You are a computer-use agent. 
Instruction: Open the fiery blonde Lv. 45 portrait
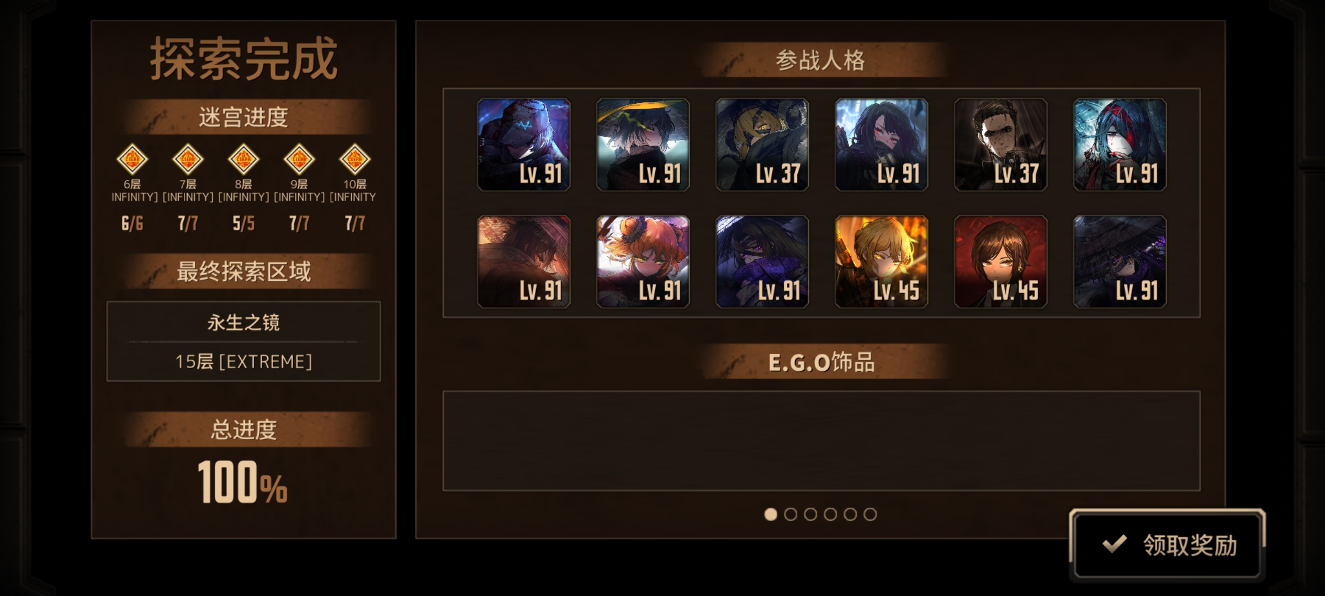[881, 262]
